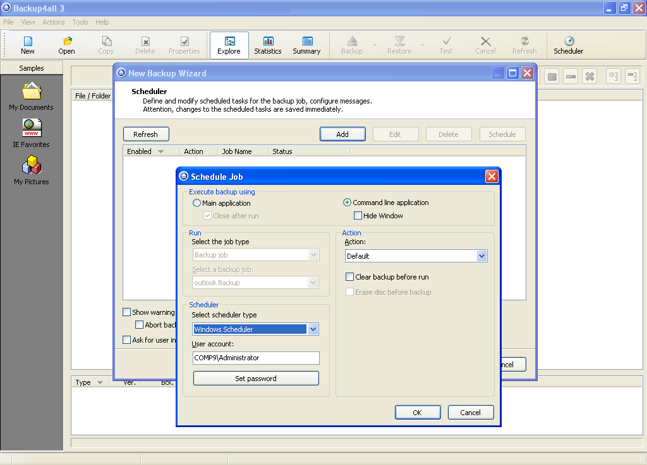Click the Edit button in wizard
647x465 pixels.
pos(396,134)
